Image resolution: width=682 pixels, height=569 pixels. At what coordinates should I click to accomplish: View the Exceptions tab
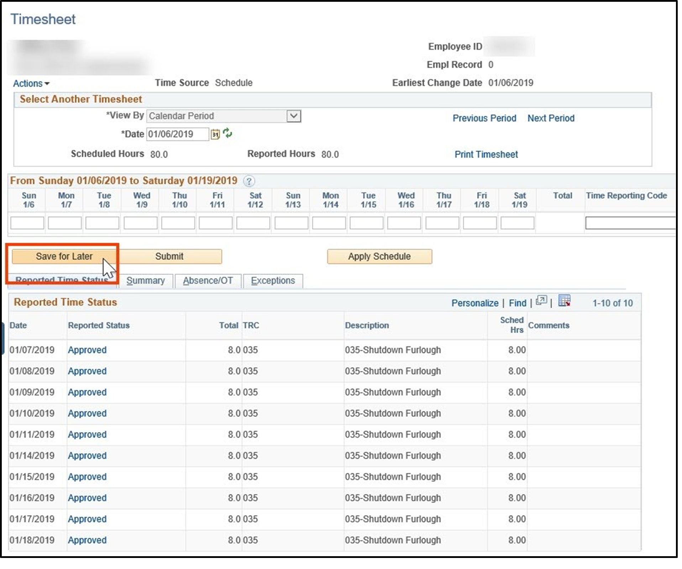pos(273,280)
